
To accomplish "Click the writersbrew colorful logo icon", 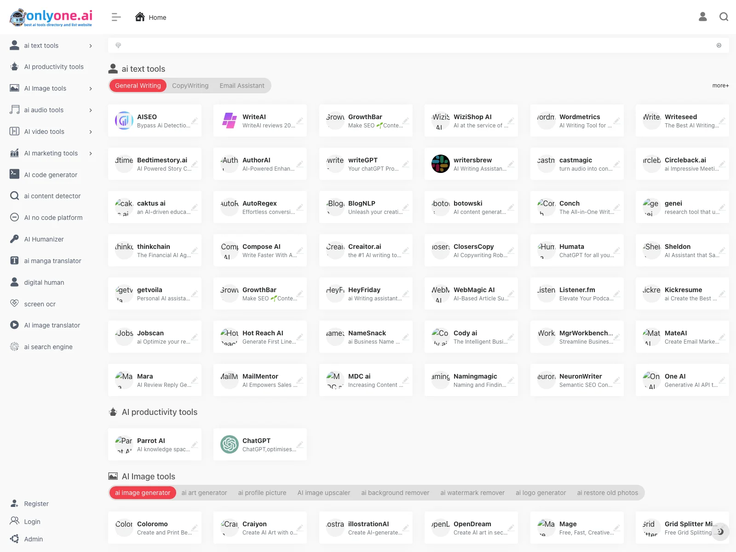I will [x=441, y=164].
